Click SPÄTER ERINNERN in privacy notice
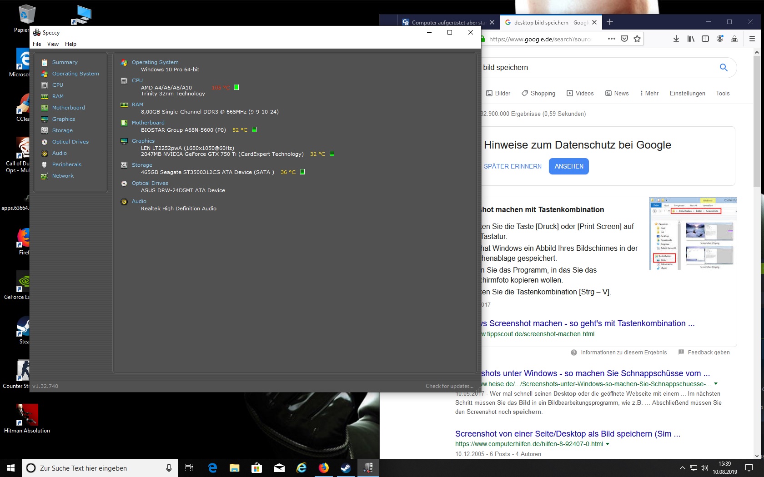 tap(513, 166)
